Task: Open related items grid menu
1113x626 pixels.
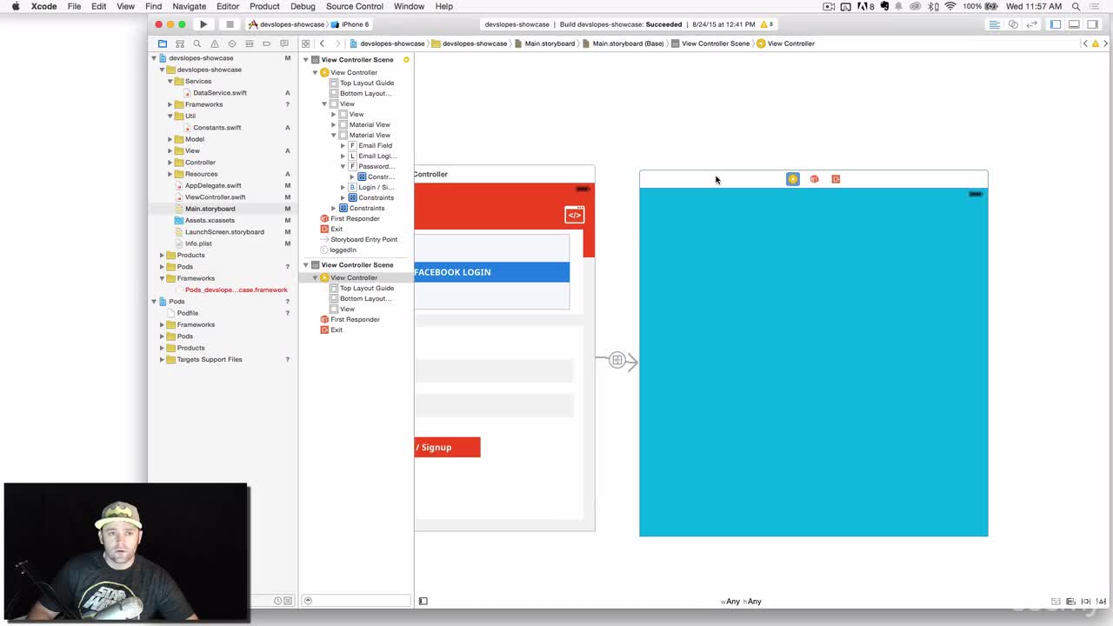Action: (306, 43)
